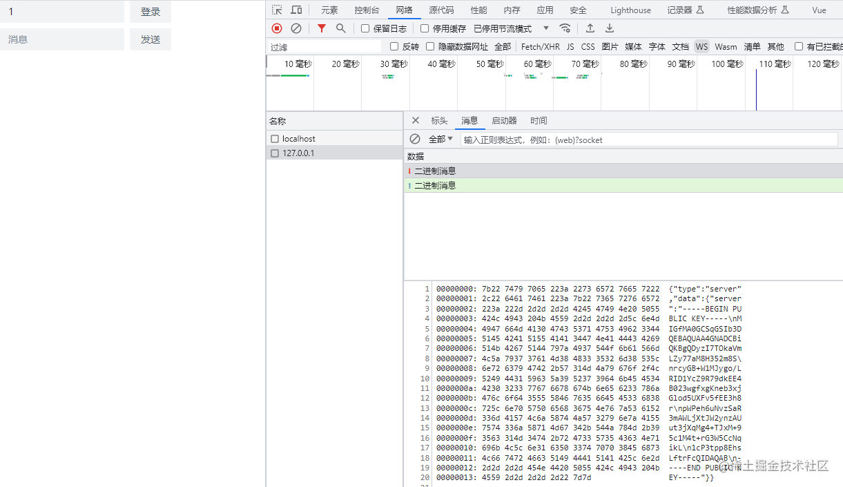Click the 数据 column header
The height and width of the screenshot is (487, 843).
click(x=623, y=156)
